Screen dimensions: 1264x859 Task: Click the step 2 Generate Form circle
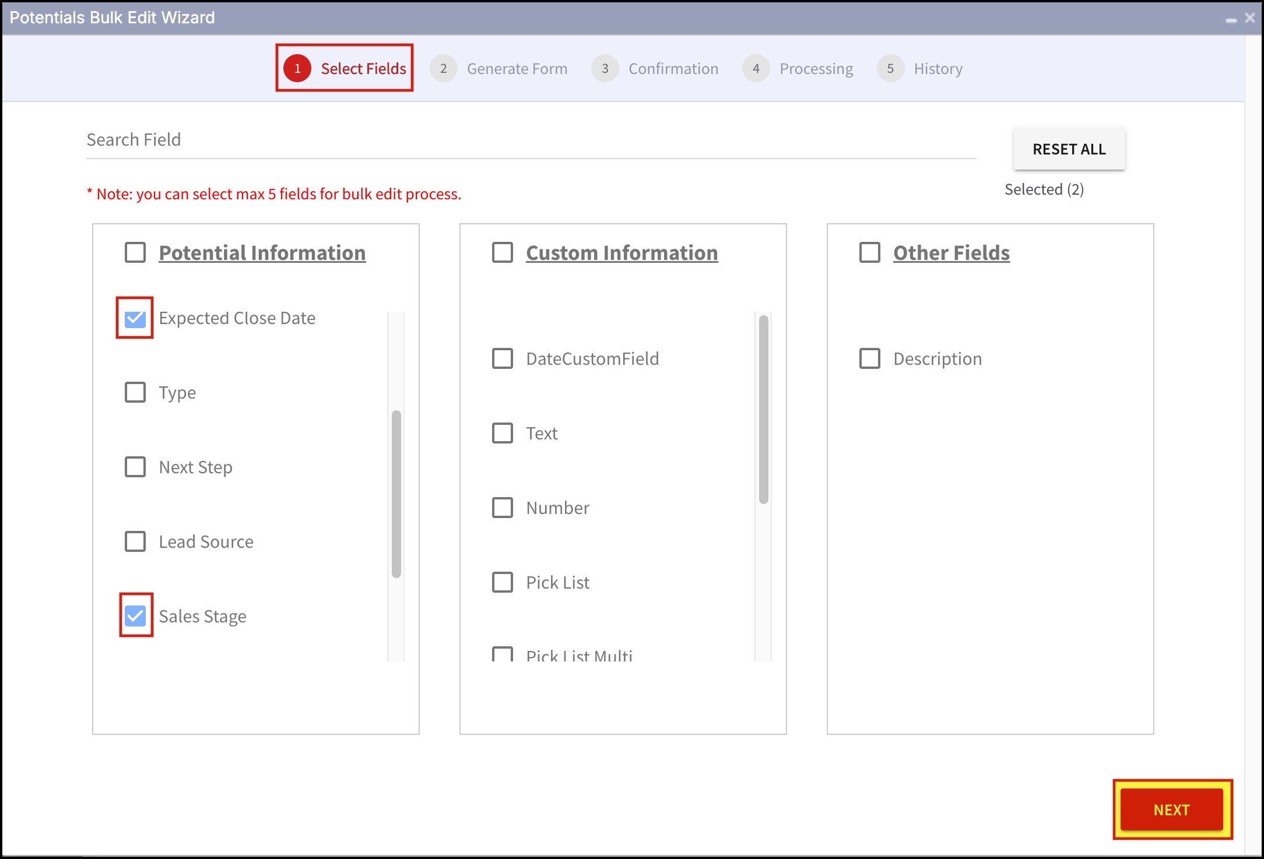[443, 69]
